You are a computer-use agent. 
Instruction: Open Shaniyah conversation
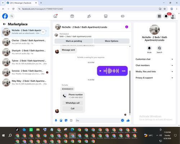25,52
